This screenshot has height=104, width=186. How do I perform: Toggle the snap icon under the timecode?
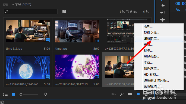tap(178, 9)
